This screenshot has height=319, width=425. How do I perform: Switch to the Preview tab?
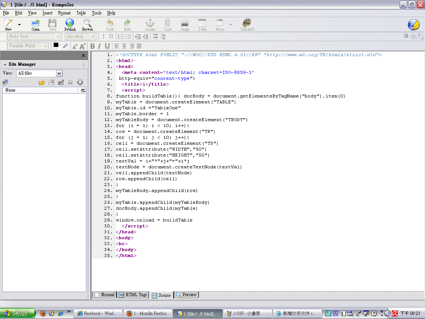pyautogui.click(x=186, y=295)
